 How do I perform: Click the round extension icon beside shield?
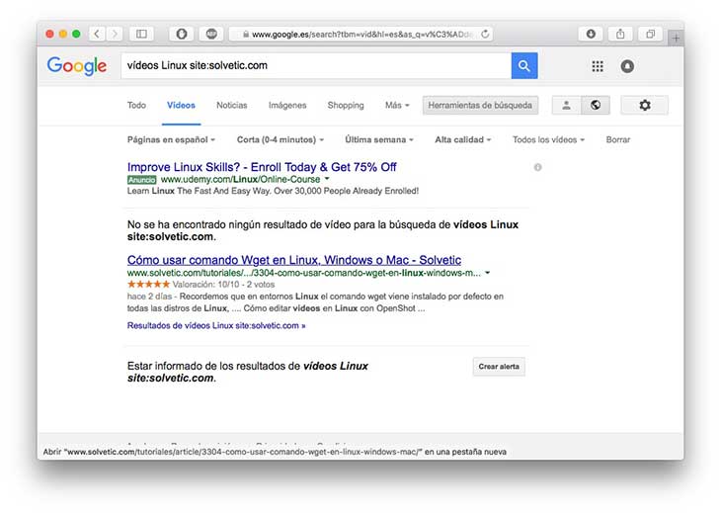tap(211, 34)
